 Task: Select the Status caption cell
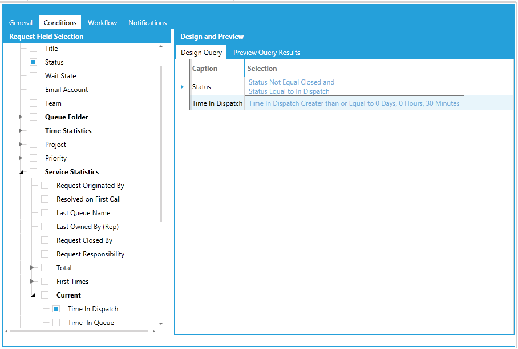coord(217,87)
